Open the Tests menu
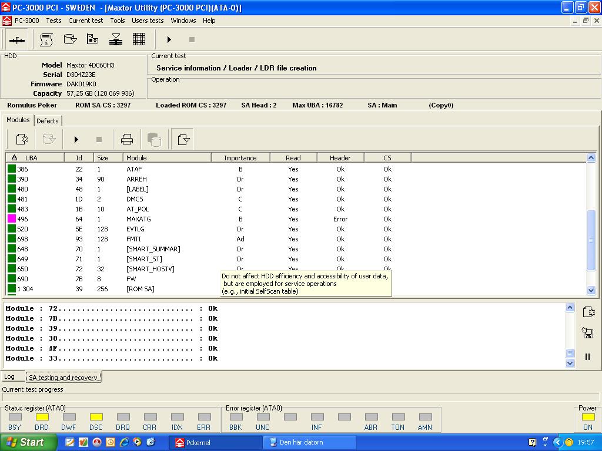This screenshot has height=451, width=602. click(53, 21)
